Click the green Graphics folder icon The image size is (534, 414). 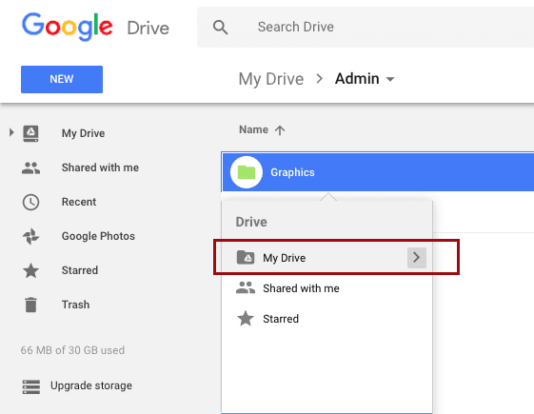247,172
